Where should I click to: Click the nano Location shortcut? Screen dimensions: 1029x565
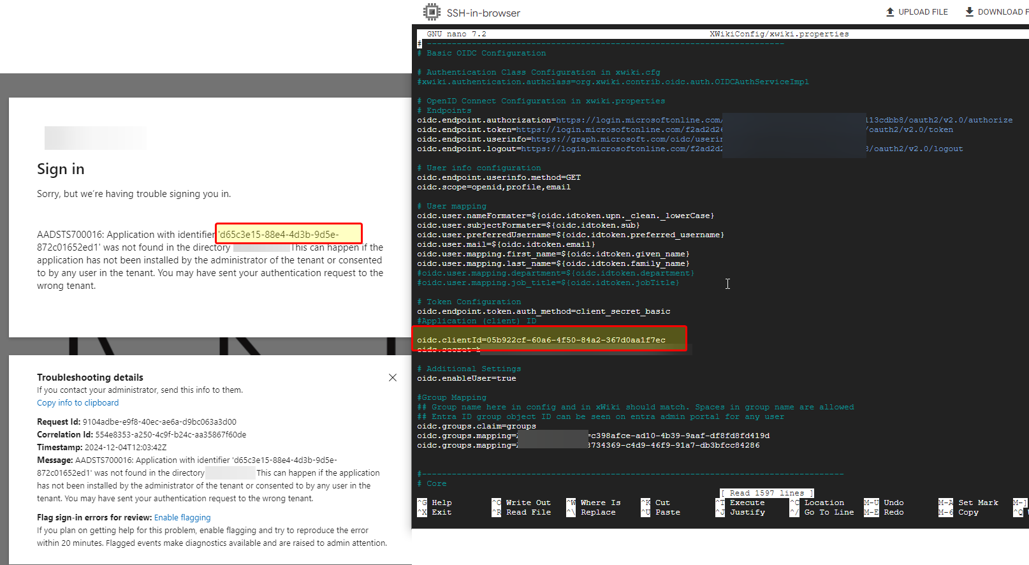[x=817, y=503]
